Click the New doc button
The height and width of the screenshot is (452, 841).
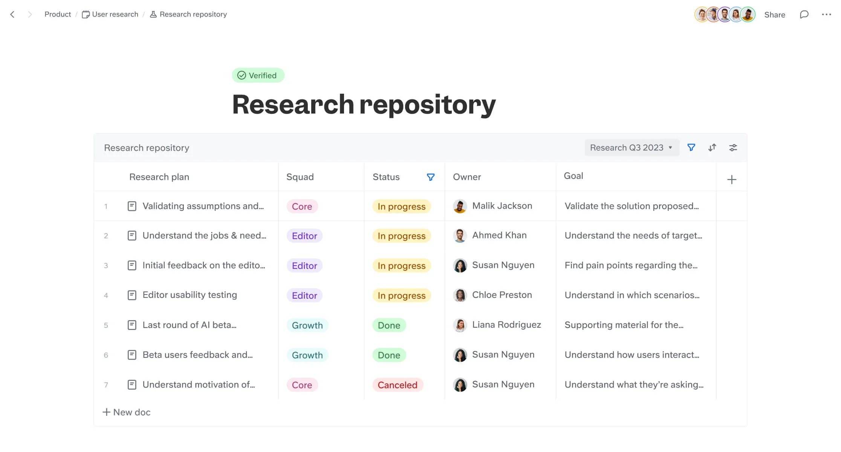pyautogui.click(x=127, y=412)
